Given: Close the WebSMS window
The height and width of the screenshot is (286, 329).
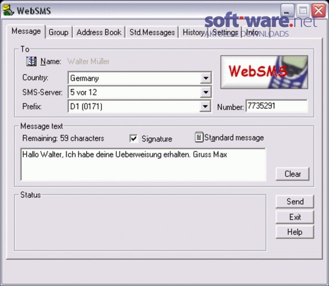Looking at the screenshot, I should (x=318, y=10).
